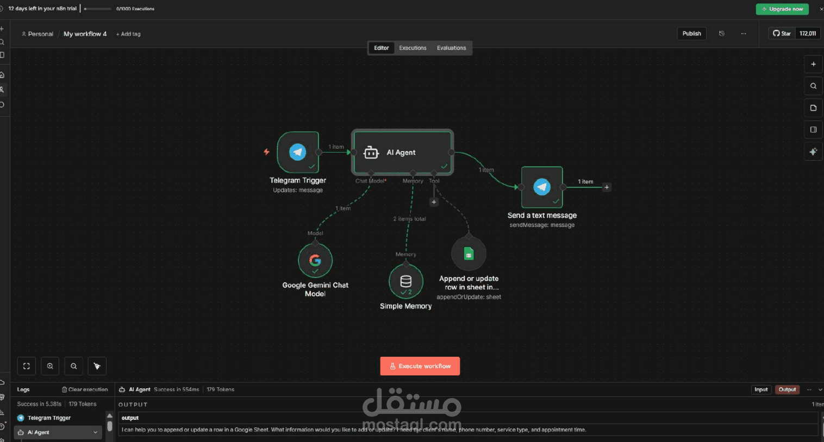Click the add node plus button in right panel
This screenshot has height=442, width=824.
coord(813,64)
